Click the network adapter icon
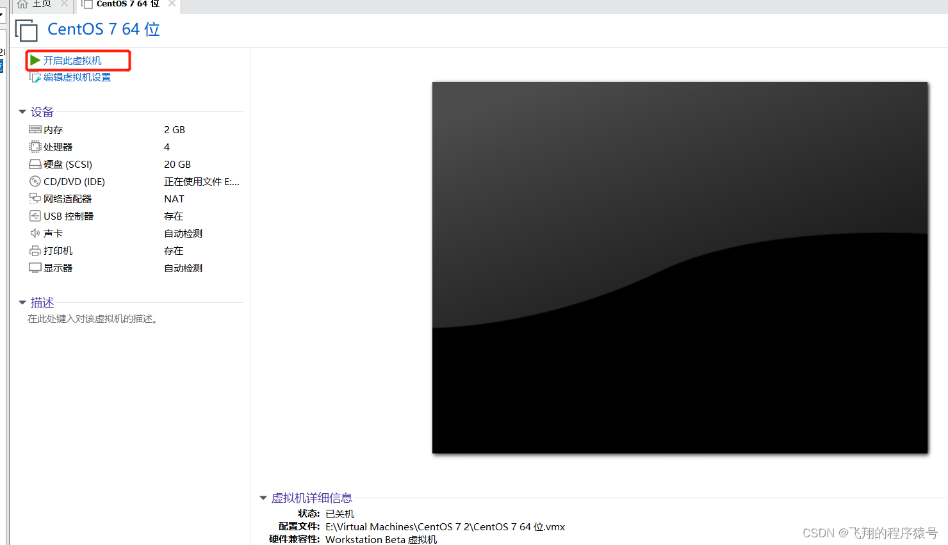The image size is (948, 545). [x=35, y=199]
